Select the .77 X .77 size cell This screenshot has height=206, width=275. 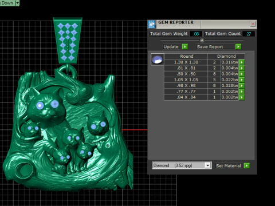point(186,92)
